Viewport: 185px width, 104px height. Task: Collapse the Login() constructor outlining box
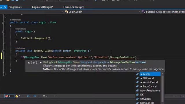click(x=3, y=32)
